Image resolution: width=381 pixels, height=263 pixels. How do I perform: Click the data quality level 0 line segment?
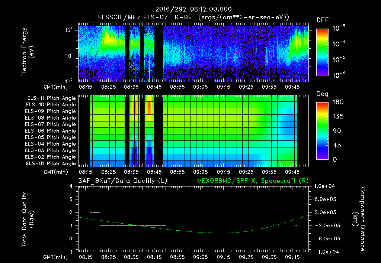tap(231, 239)
